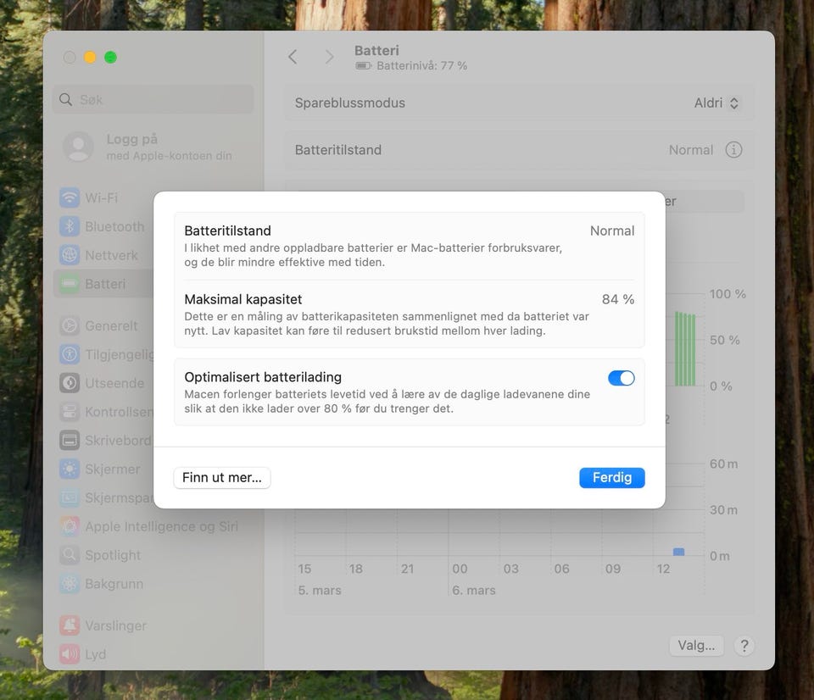Image resolution: width=814 pixels, height=700 pixels.
Task: Click the Tilgjengelighet accessibility icon
Action: [x=70, y=354]
